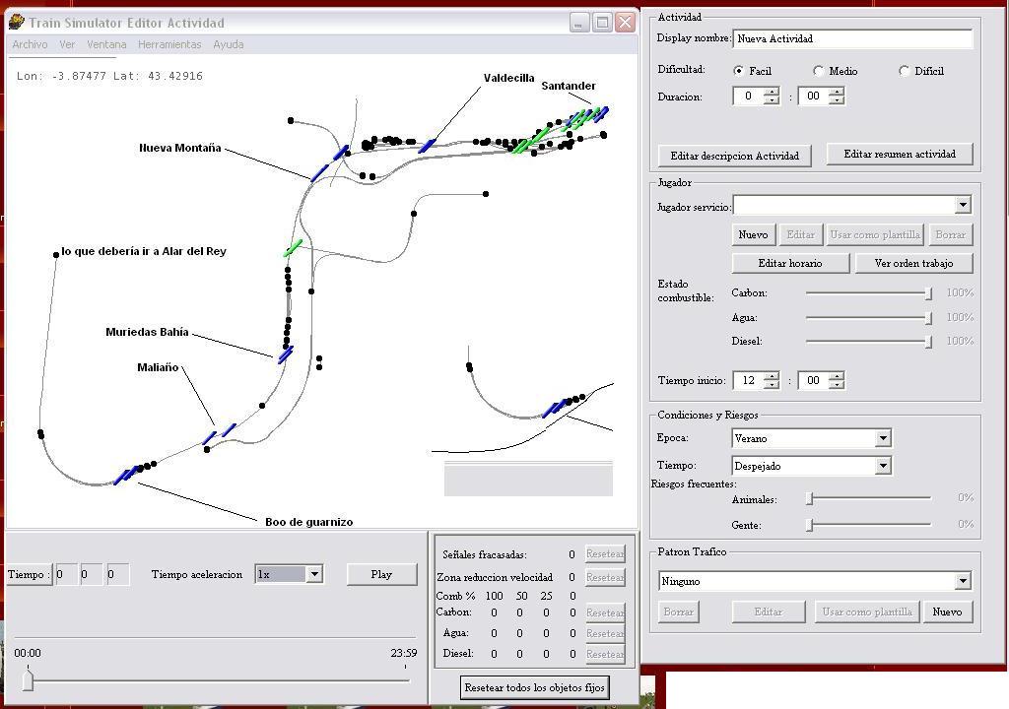This screenshot has width=1009, height=709.
Task: Select the Facil difficulty option
Action: pyautogui.click(x=739, y=71)
